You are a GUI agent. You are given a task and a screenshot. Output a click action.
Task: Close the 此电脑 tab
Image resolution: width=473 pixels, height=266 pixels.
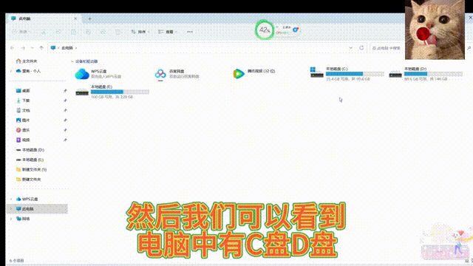point(75,18)
